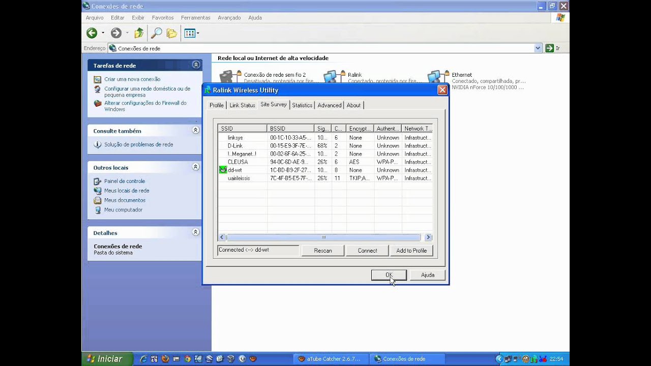This screenshot has width=651, height=366.
Task: Open the Forward button history dropdown
Action: point(127,34)
